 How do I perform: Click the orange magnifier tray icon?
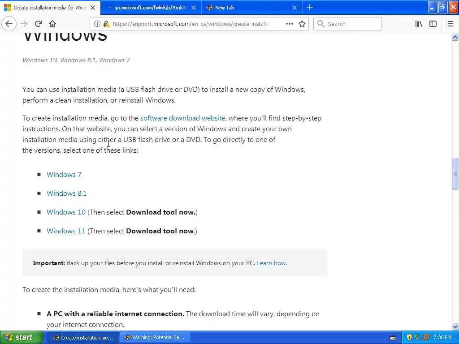coord(426,338)
